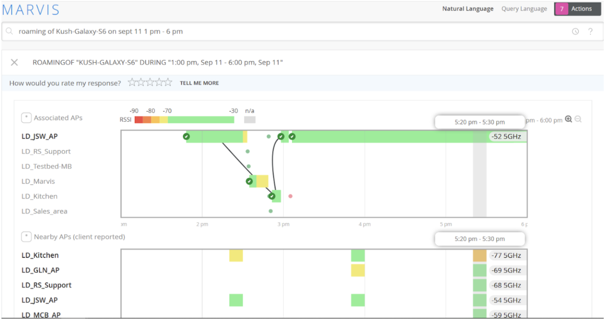Click the roam checkmark on LD_Marvis row

(250, 182)
